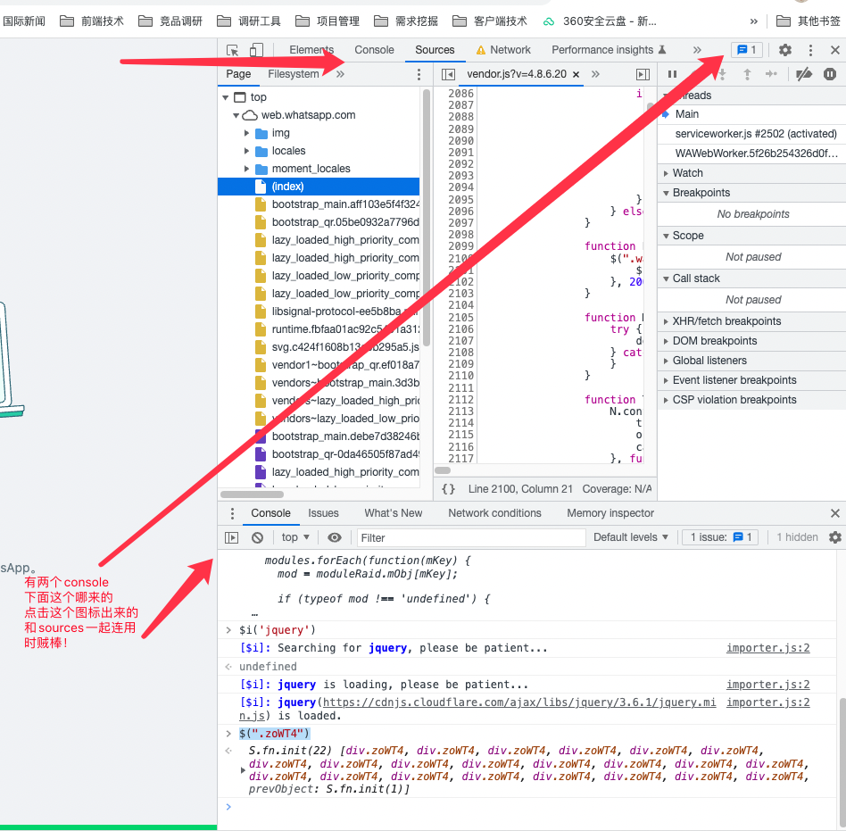Open the Performance insights tab

609,50
